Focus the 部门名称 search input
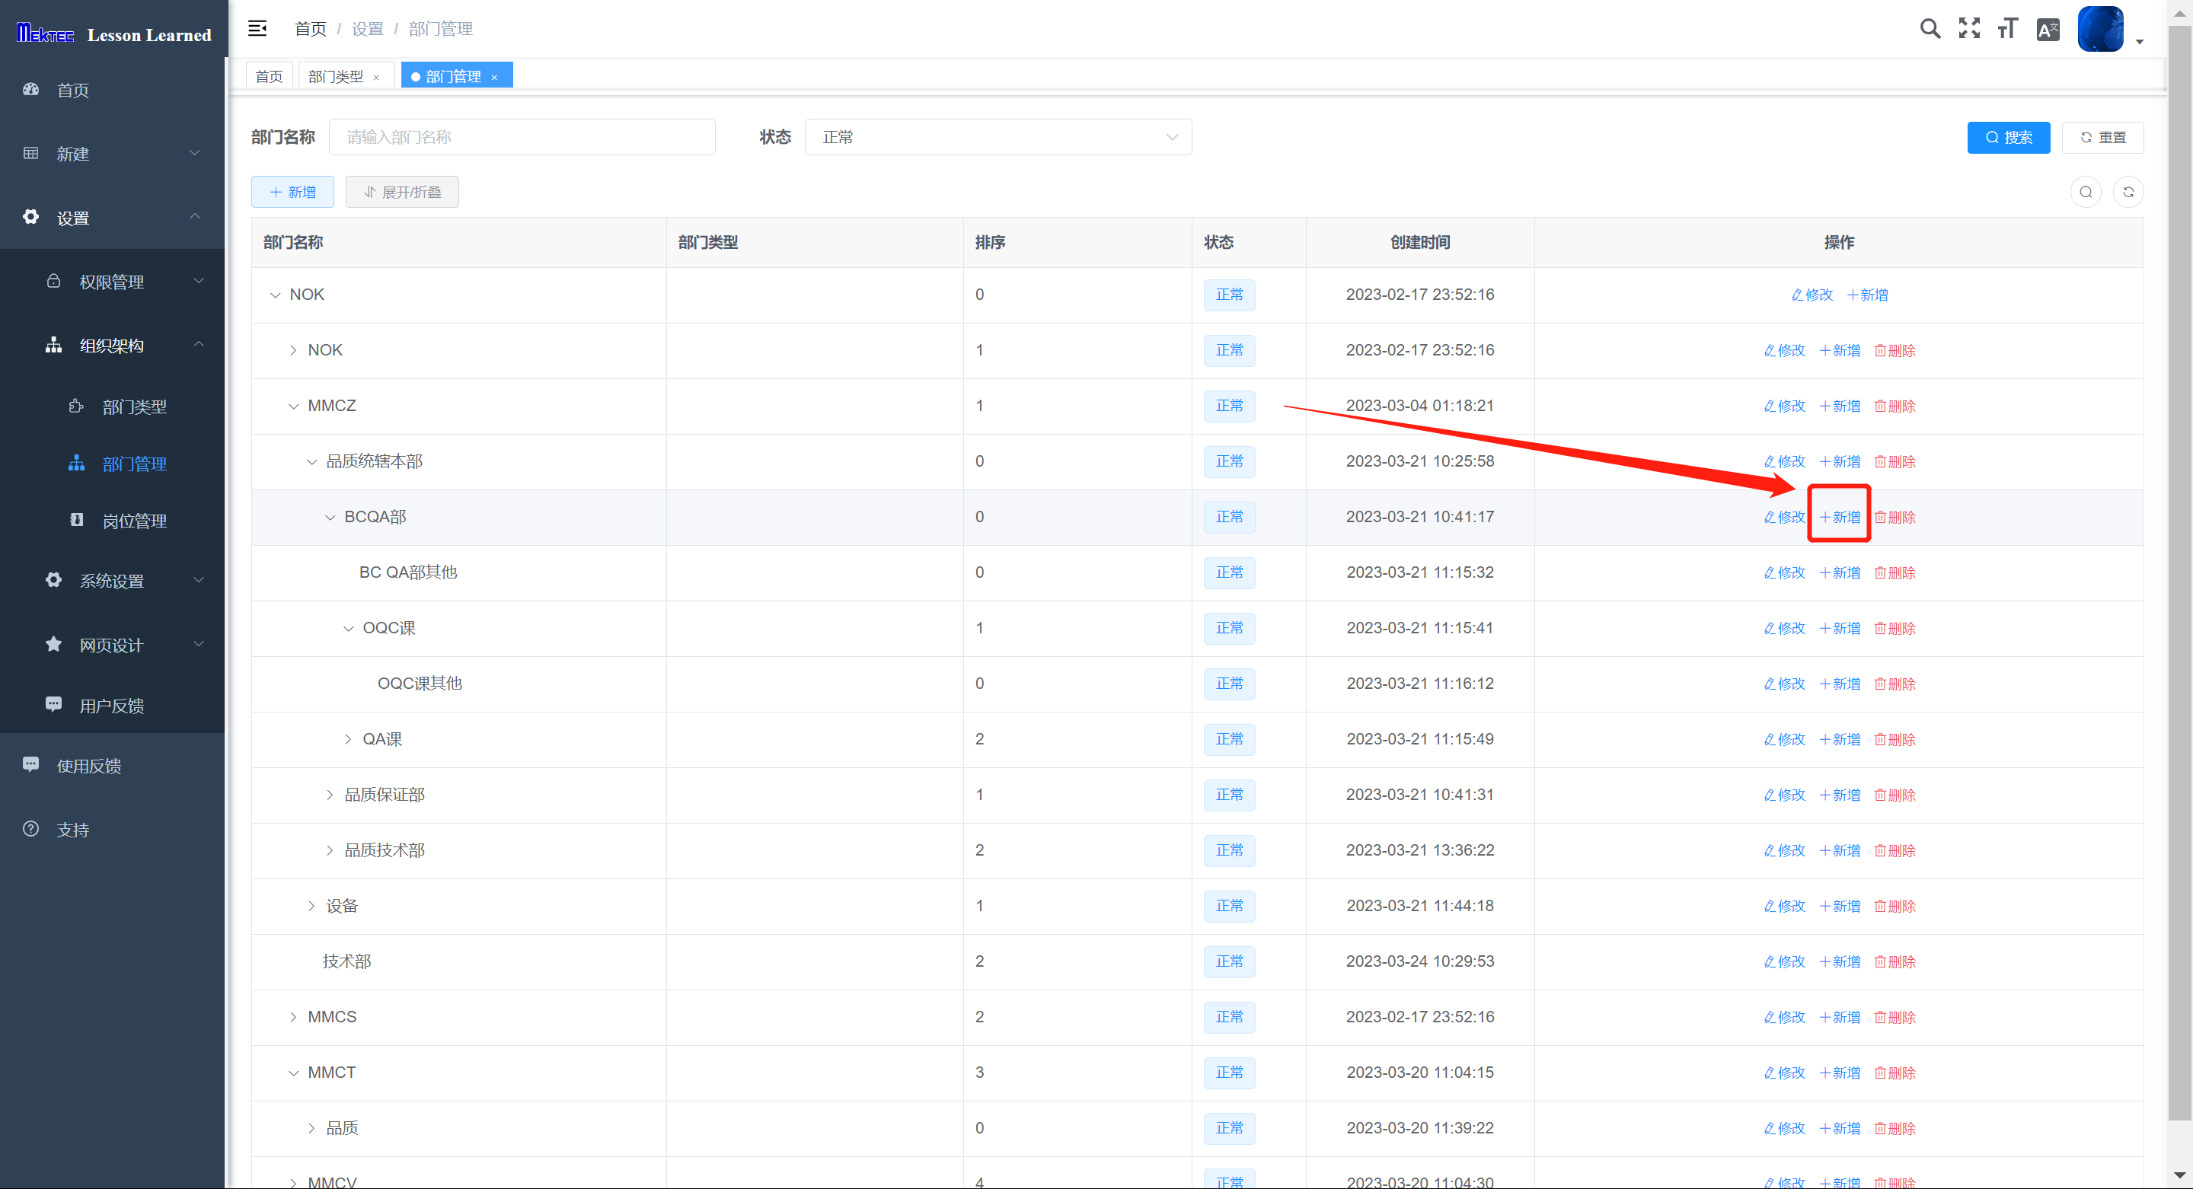Image resolution: width=2193 pixels, height=1189 pixels. [522, 137]
